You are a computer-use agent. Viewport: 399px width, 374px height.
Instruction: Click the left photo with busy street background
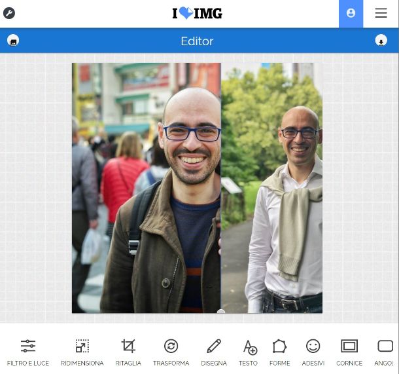pos(147,188)
